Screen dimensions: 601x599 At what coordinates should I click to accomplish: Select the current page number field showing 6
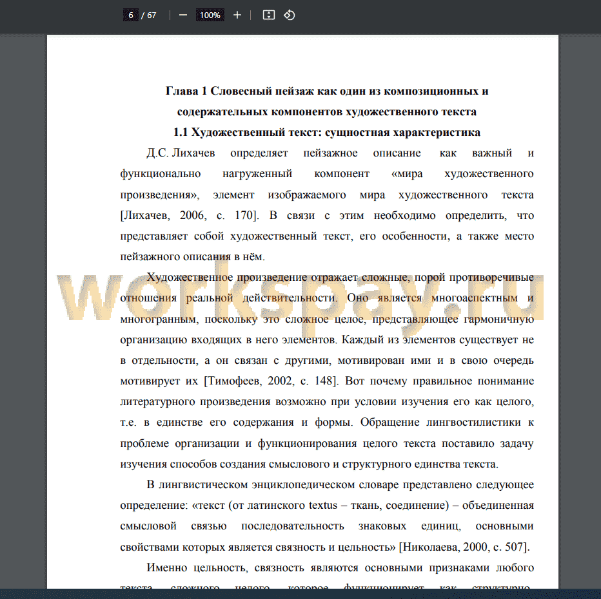[131, 15]
